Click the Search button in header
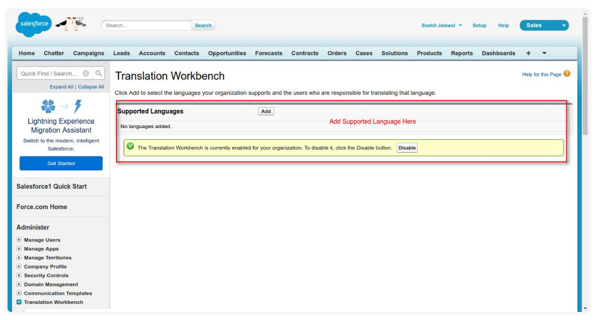The width and height of the screenshot is (602, 320). [203, 25]
